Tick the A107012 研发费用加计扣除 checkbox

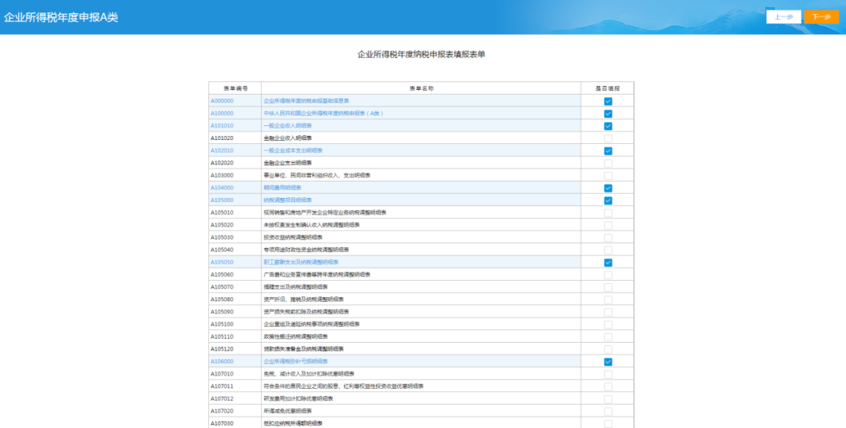tap(608, 399)
